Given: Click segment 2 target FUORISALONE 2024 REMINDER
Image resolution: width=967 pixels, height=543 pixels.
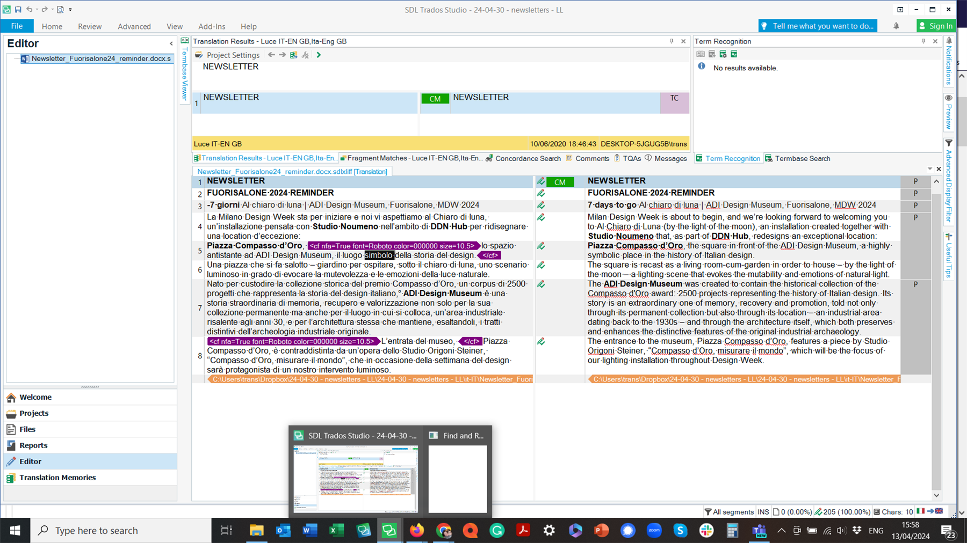Looking at the screenshot, I should (x=651, y=193).
